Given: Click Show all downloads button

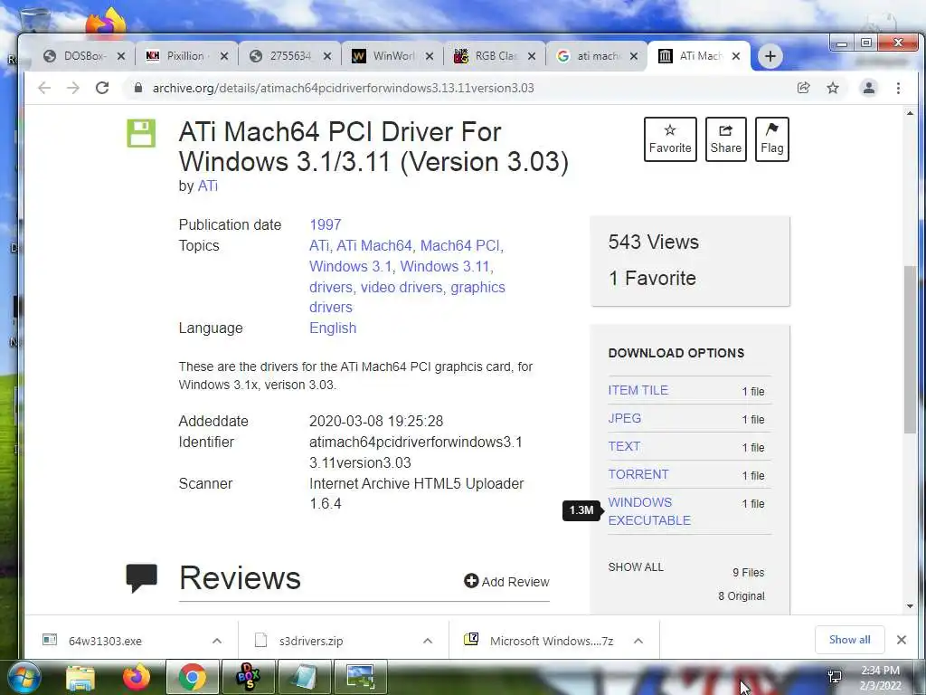Looking at the screenshot, I should (x=850, y=640).
